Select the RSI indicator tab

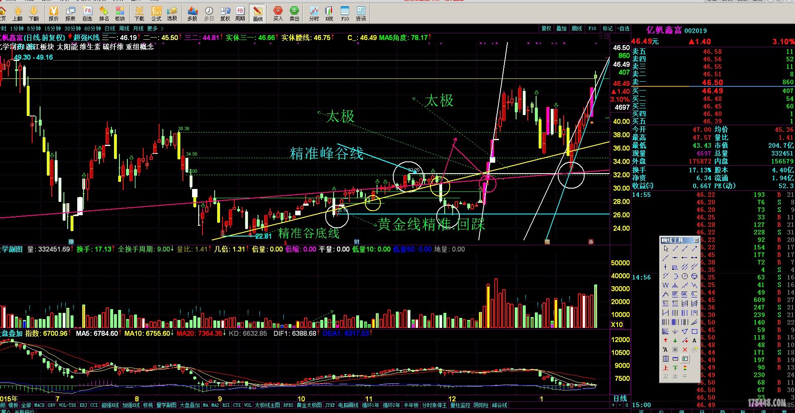click(x=226, y=405)
